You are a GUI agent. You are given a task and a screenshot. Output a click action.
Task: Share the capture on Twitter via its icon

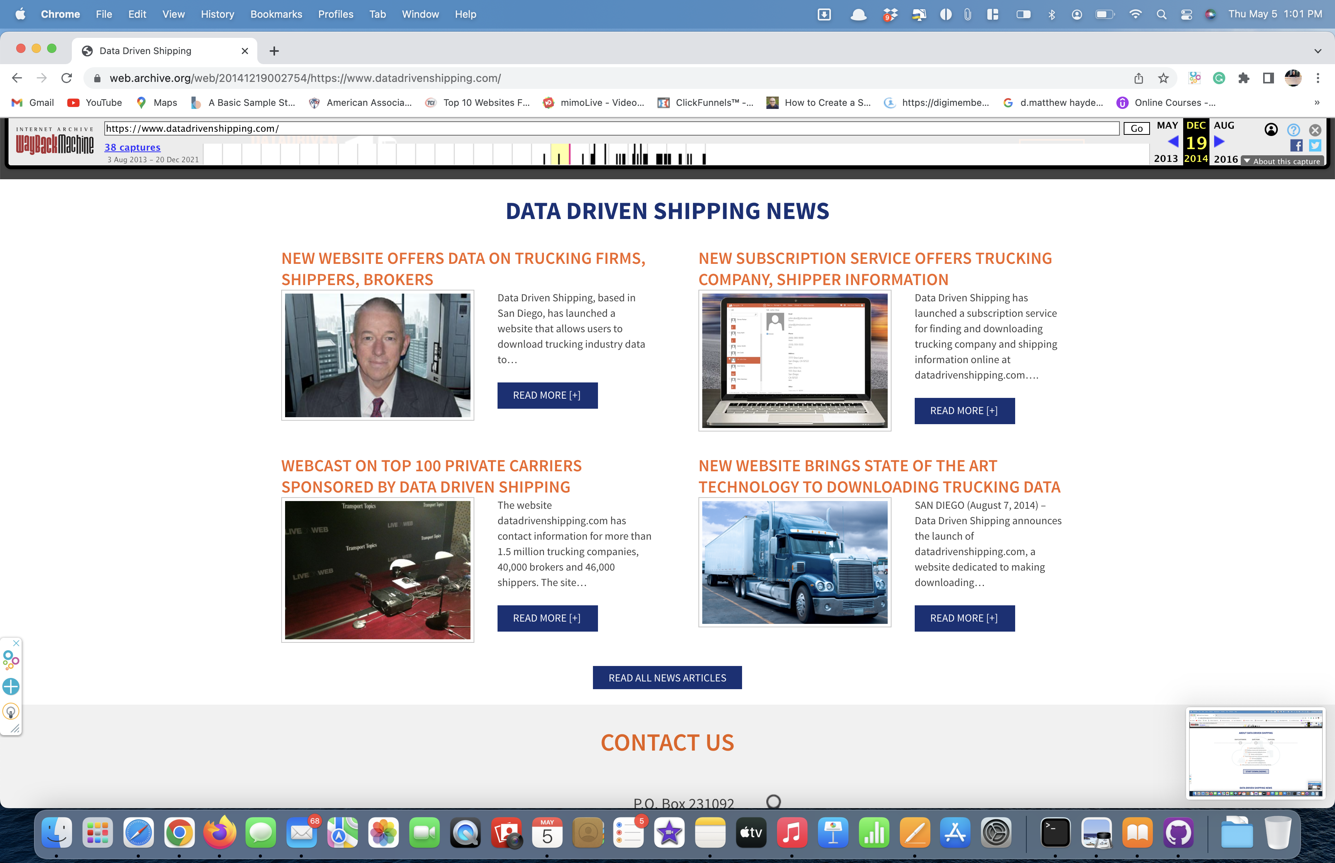click(x=1315, y=146)
